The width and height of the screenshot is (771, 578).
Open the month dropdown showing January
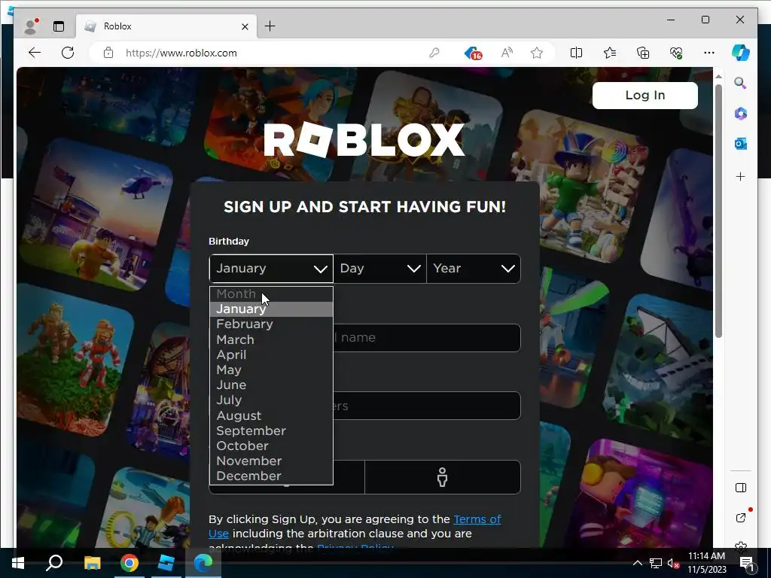[x=271, y=269]
